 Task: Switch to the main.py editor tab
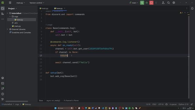click(44, 8)
